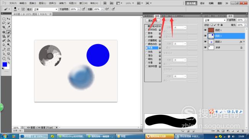
Task: Switch to the 画笔预设 panel tab
Action: coord(149,16)
